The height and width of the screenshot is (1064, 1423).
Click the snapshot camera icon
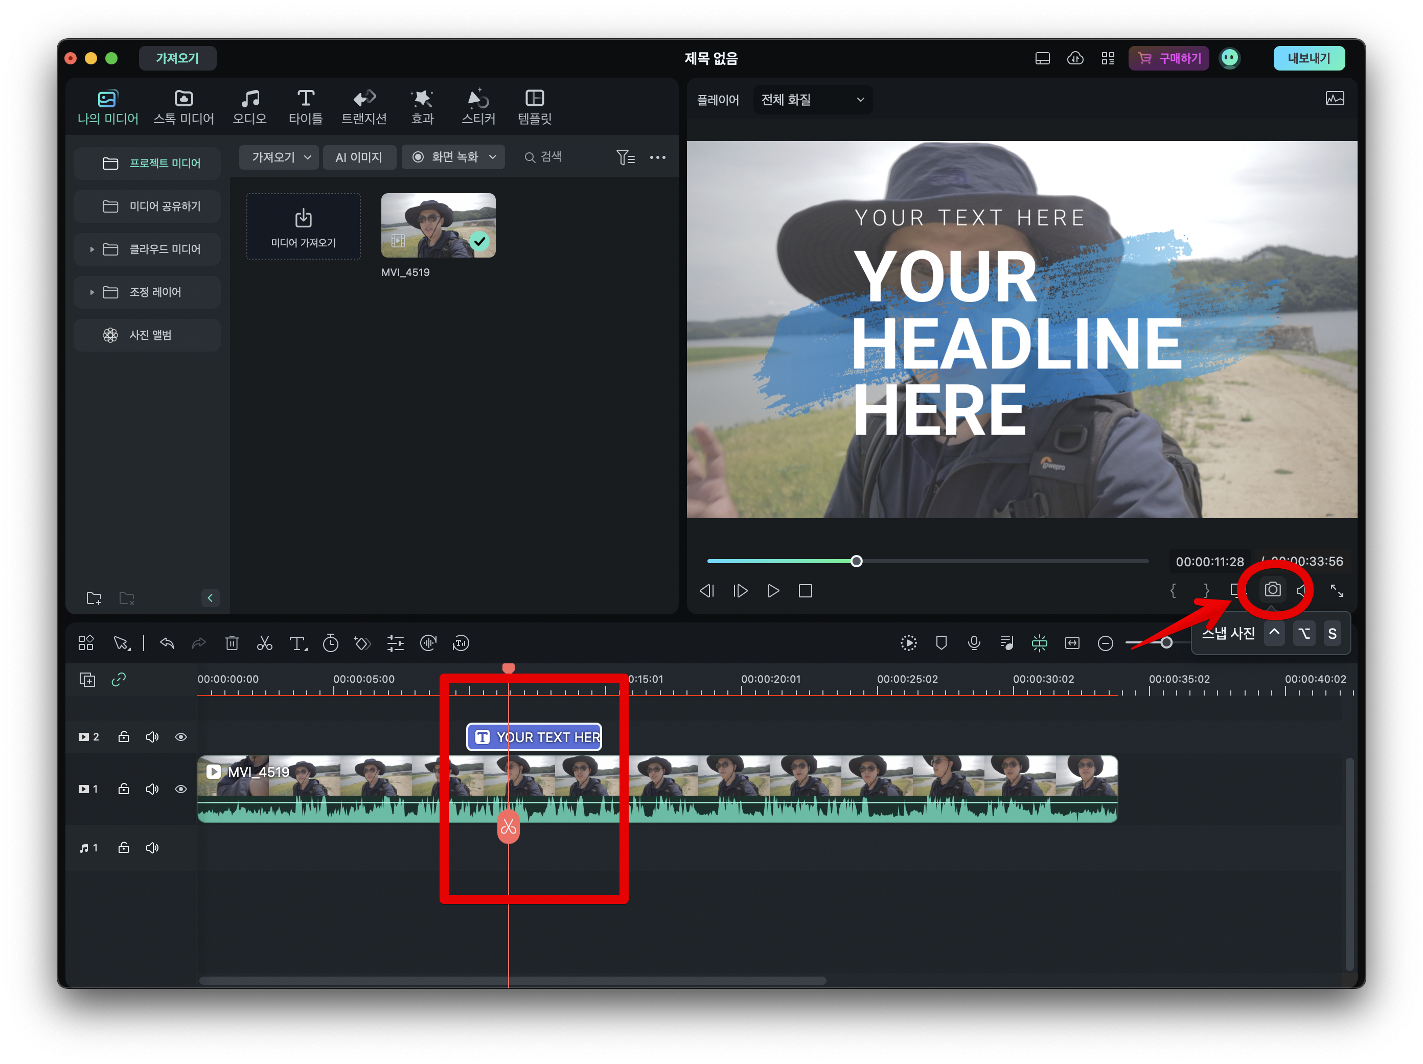(1272, 589)
